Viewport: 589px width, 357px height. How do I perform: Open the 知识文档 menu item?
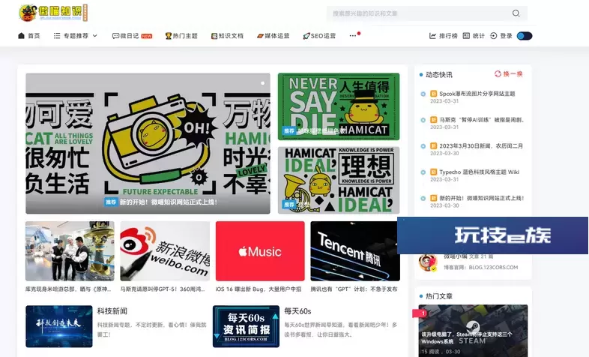click(x=231, y=36)
